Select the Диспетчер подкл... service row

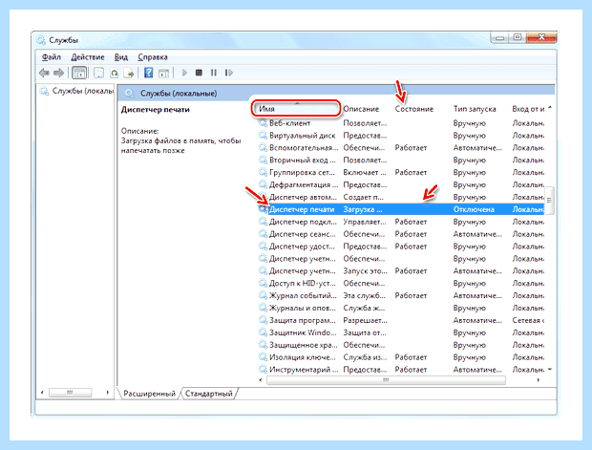(401, 222)
